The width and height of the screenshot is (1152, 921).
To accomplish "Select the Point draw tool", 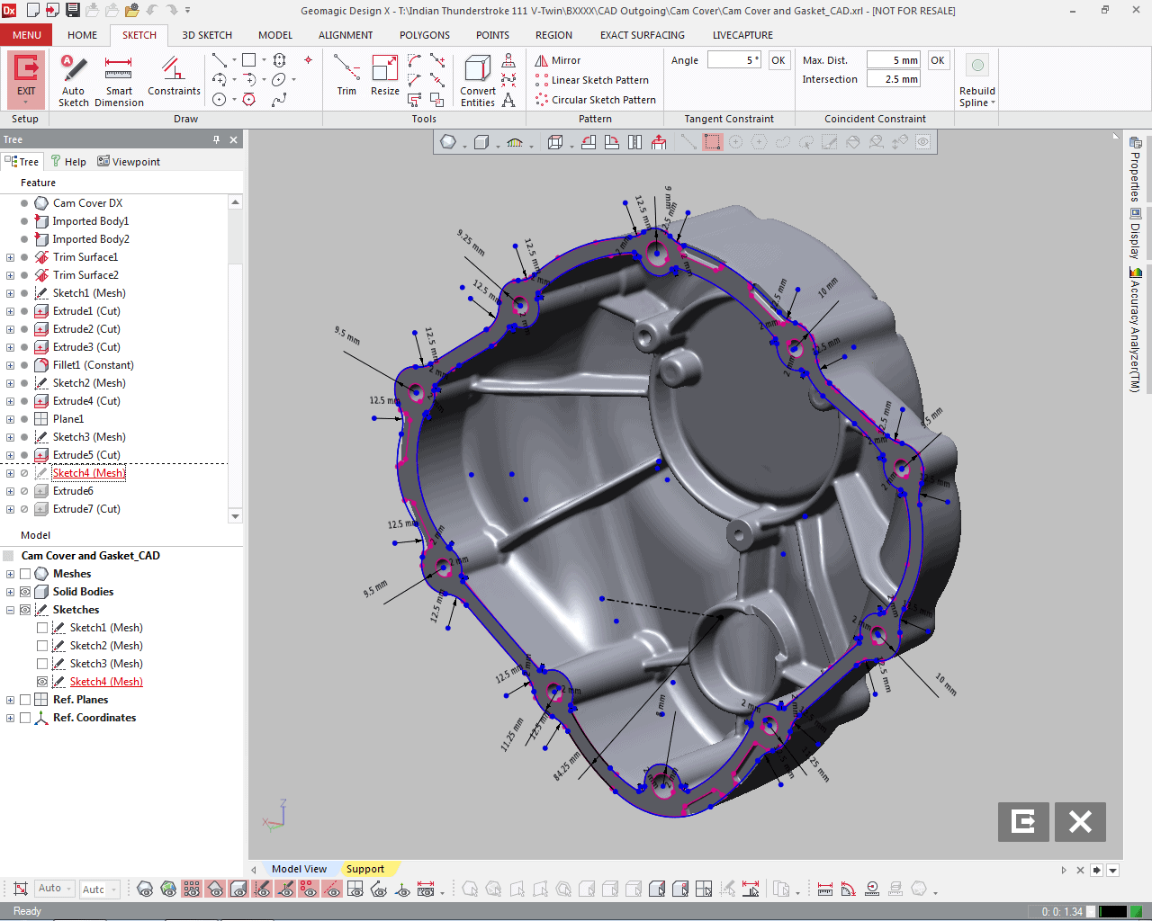I will point(308,60).
